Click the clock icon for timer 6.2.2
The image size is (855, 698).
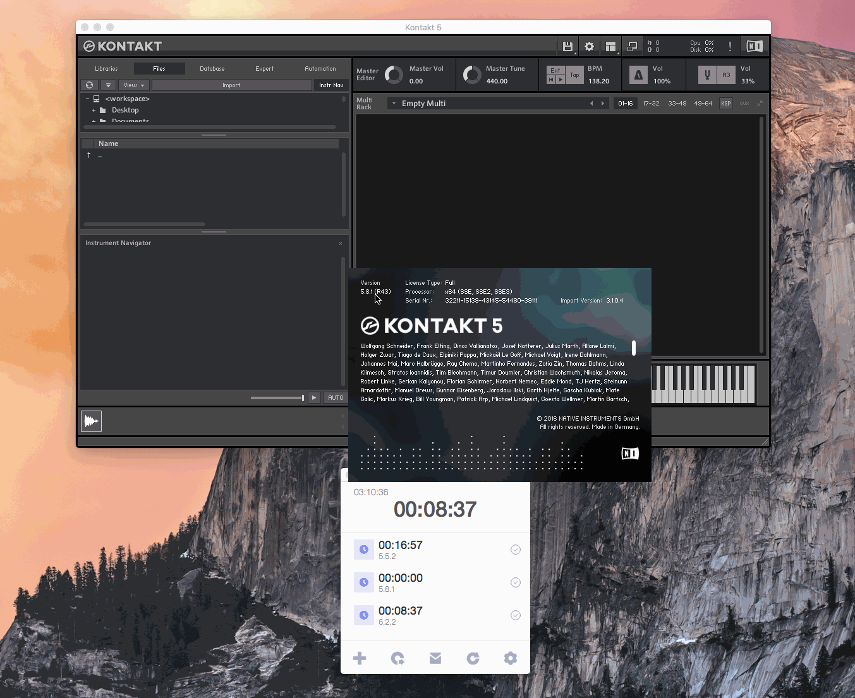(x=364, y=615)
